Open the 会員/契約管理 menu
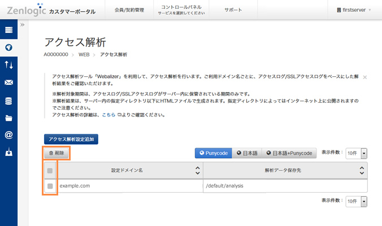The width and height of the screenshot is (382, 226). (129, 10)
